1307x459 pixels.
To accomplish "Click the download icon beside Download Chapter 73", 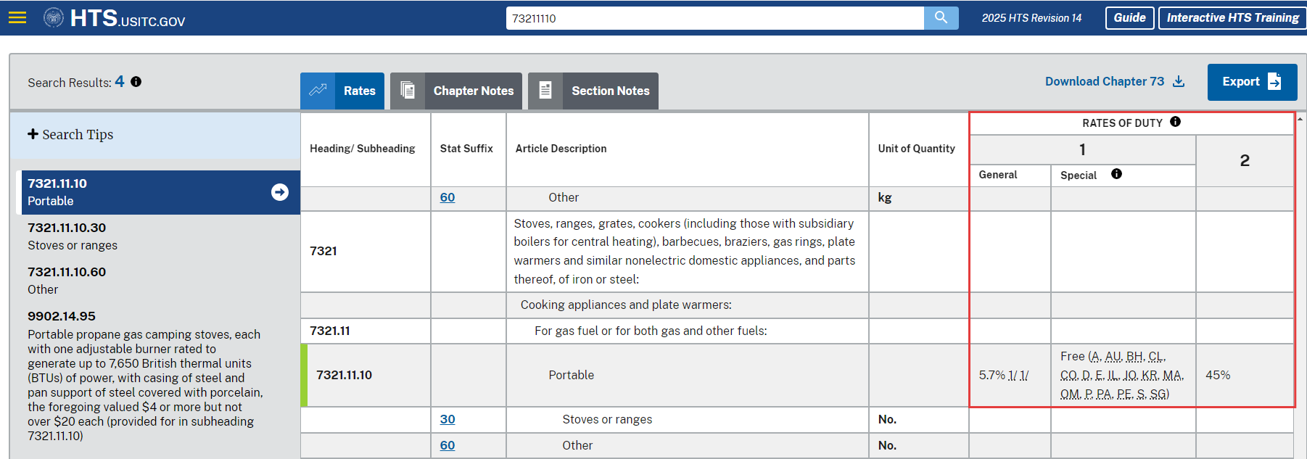I will 1179,81.
